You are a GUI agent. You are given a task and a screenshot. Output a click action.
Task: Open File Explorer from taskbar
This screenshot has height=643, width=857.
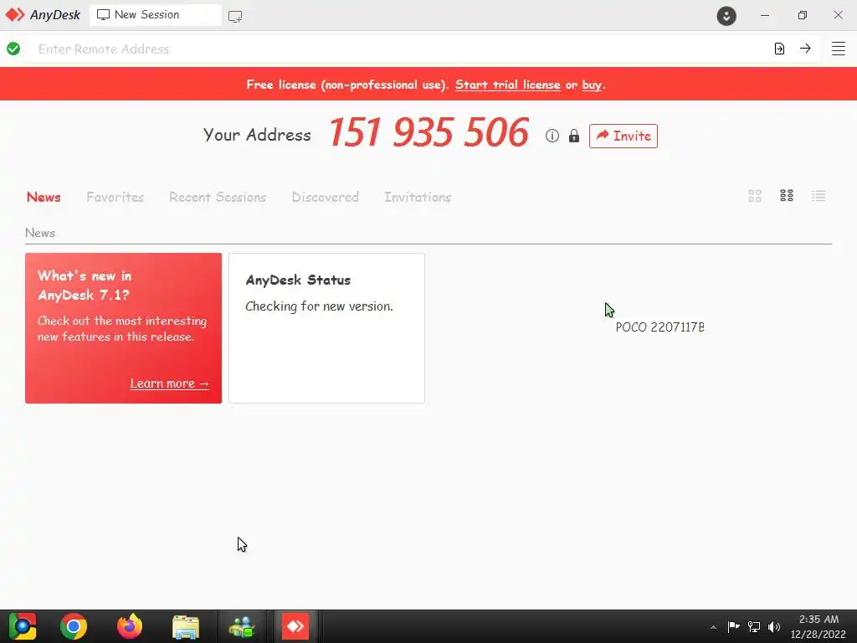coord(186,626)
